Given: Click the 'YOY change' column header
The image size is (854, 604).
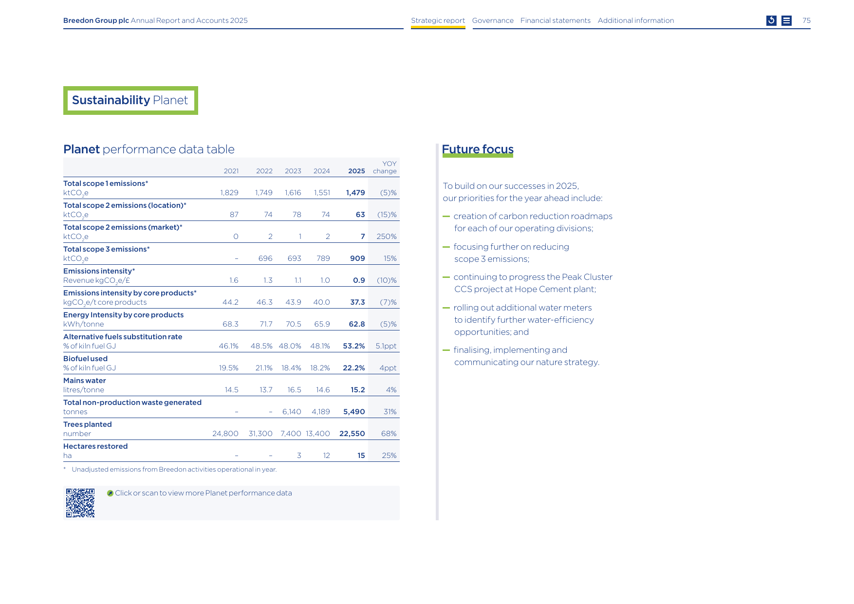Looking at the screenshot, I should tap(385, 167).
